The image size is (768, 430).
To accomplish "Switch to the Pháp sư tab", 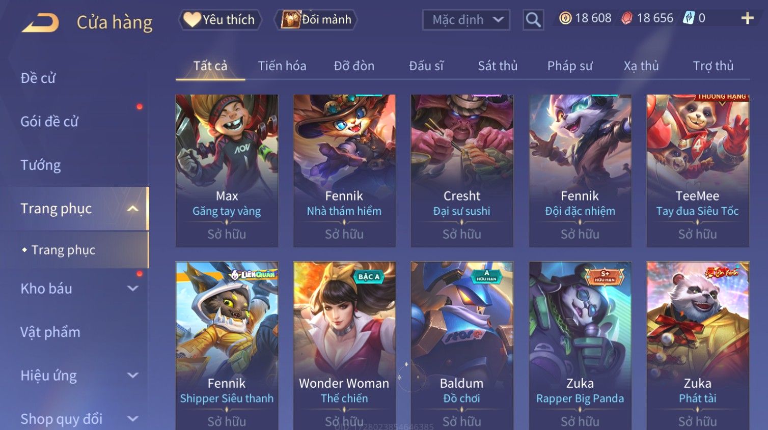I will coord(570,66).
